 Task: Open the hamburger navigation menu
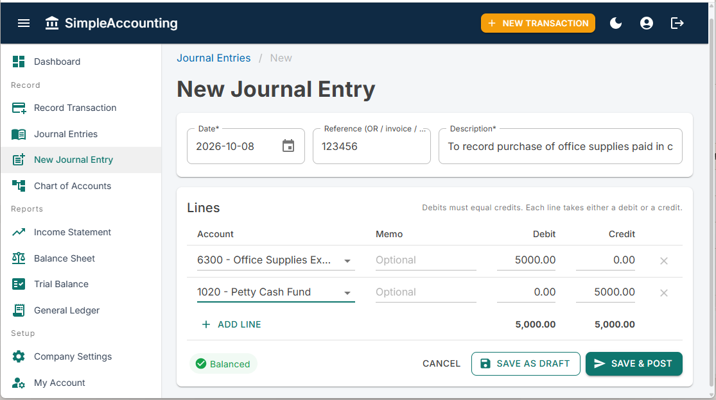(24, 23)
